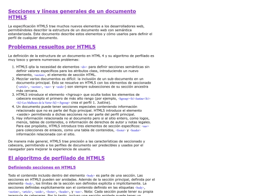
Task: Open the <section> link in the last paragraph
Action: pos(14,192)
